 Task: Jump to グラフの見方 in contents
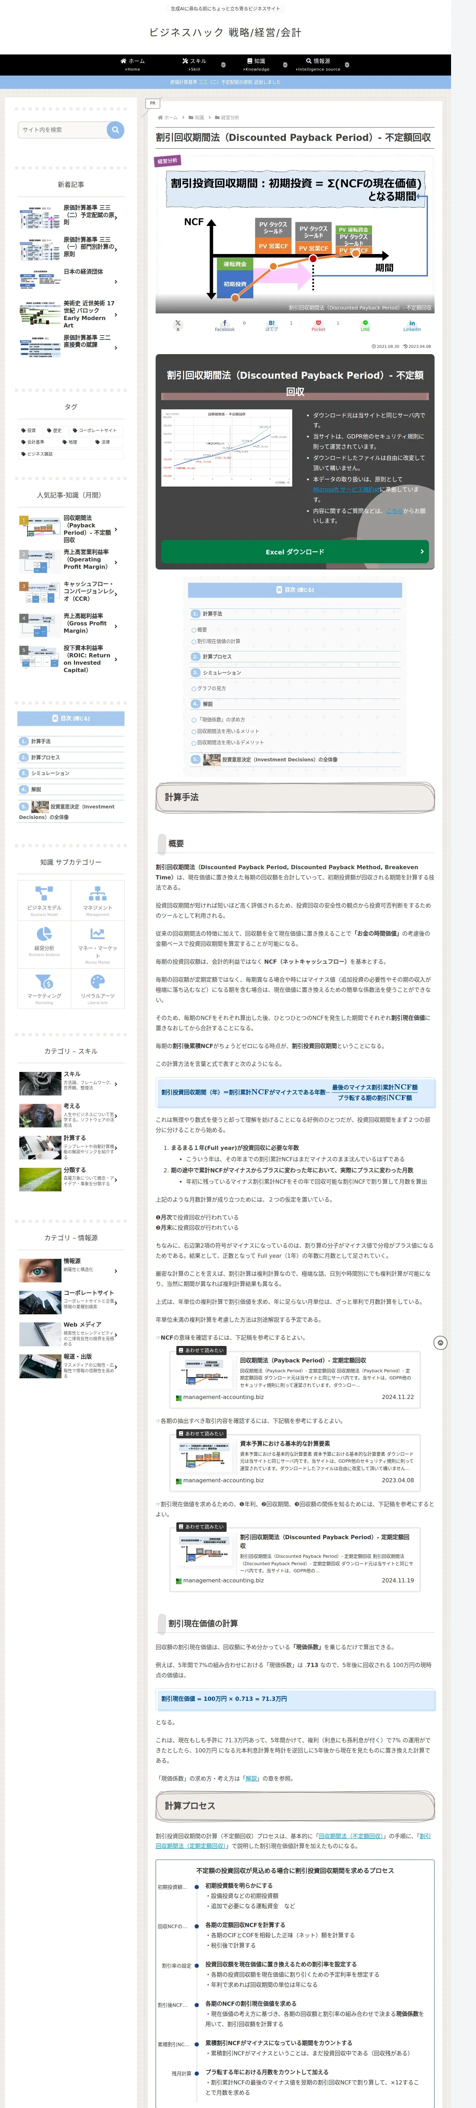pos(211,688)
